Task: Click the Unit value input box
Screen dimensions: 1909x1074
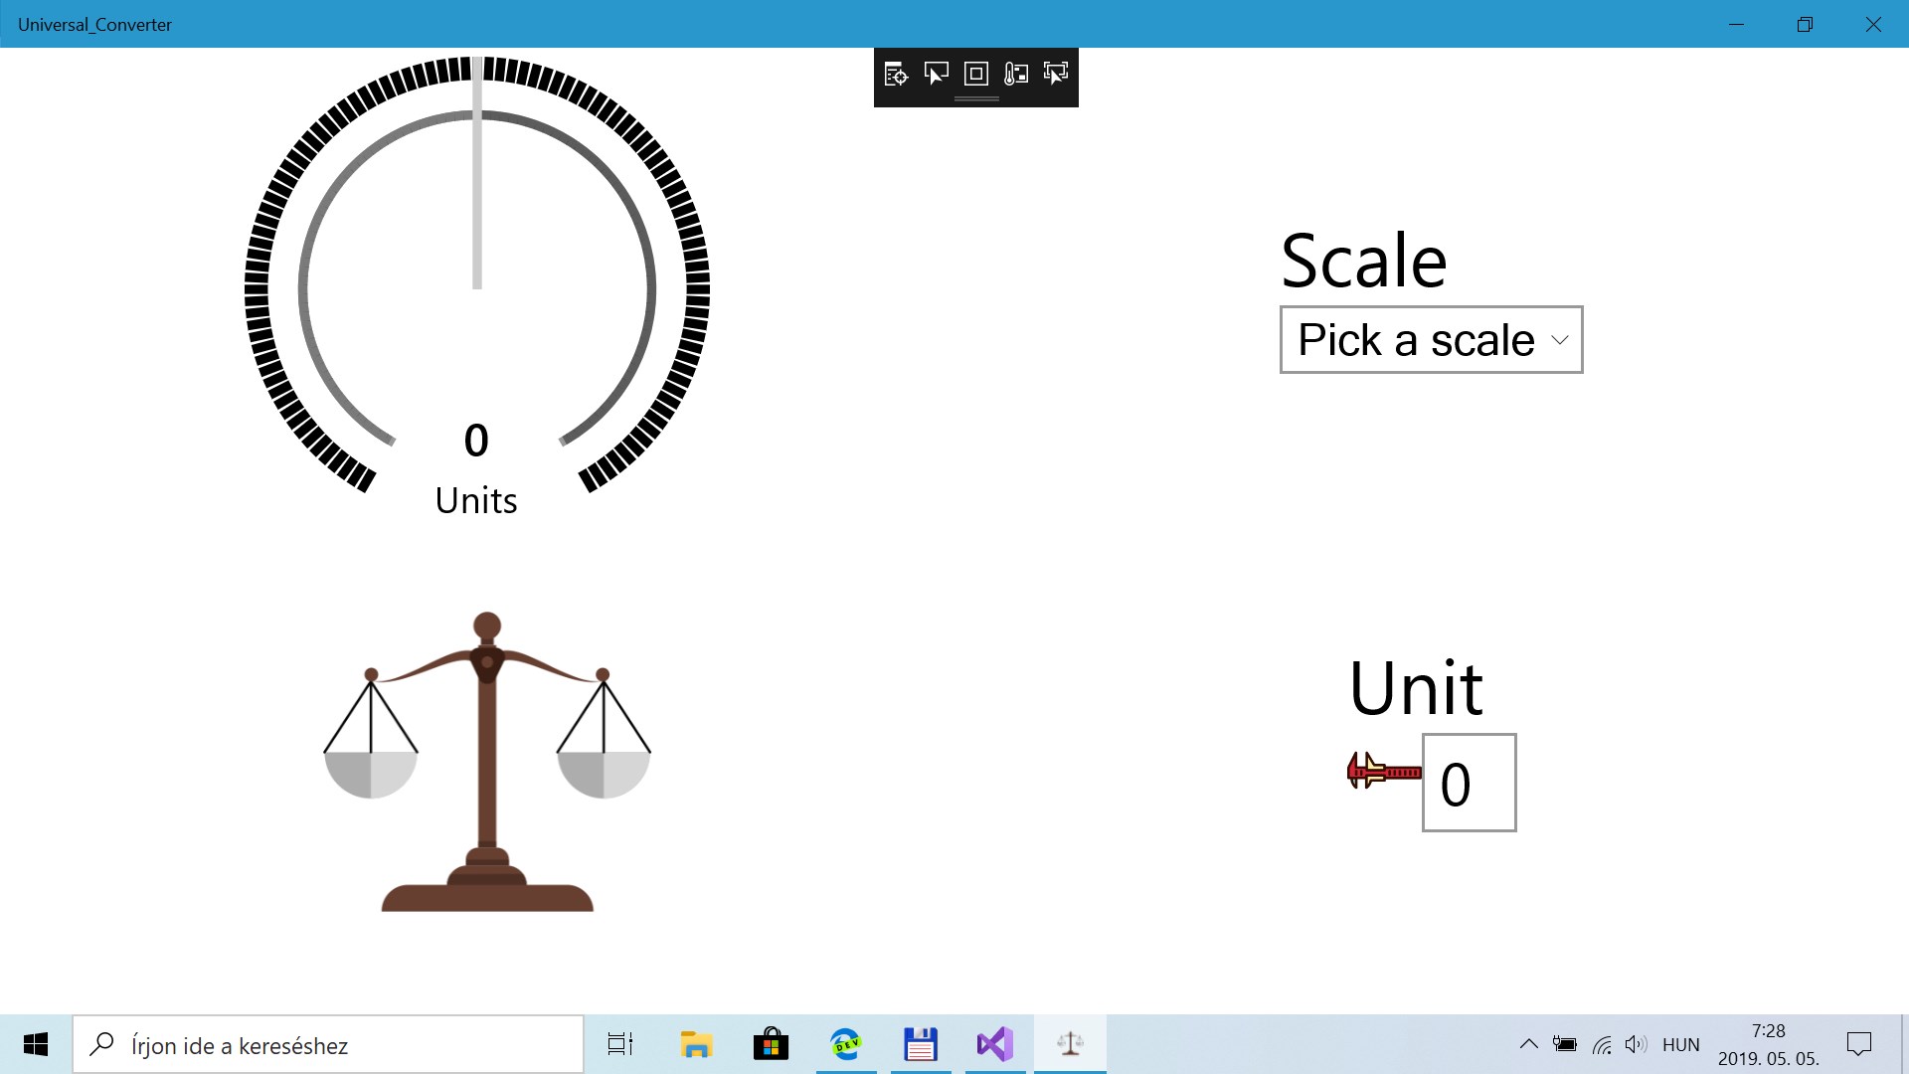Action: (x=1469, y=783)
